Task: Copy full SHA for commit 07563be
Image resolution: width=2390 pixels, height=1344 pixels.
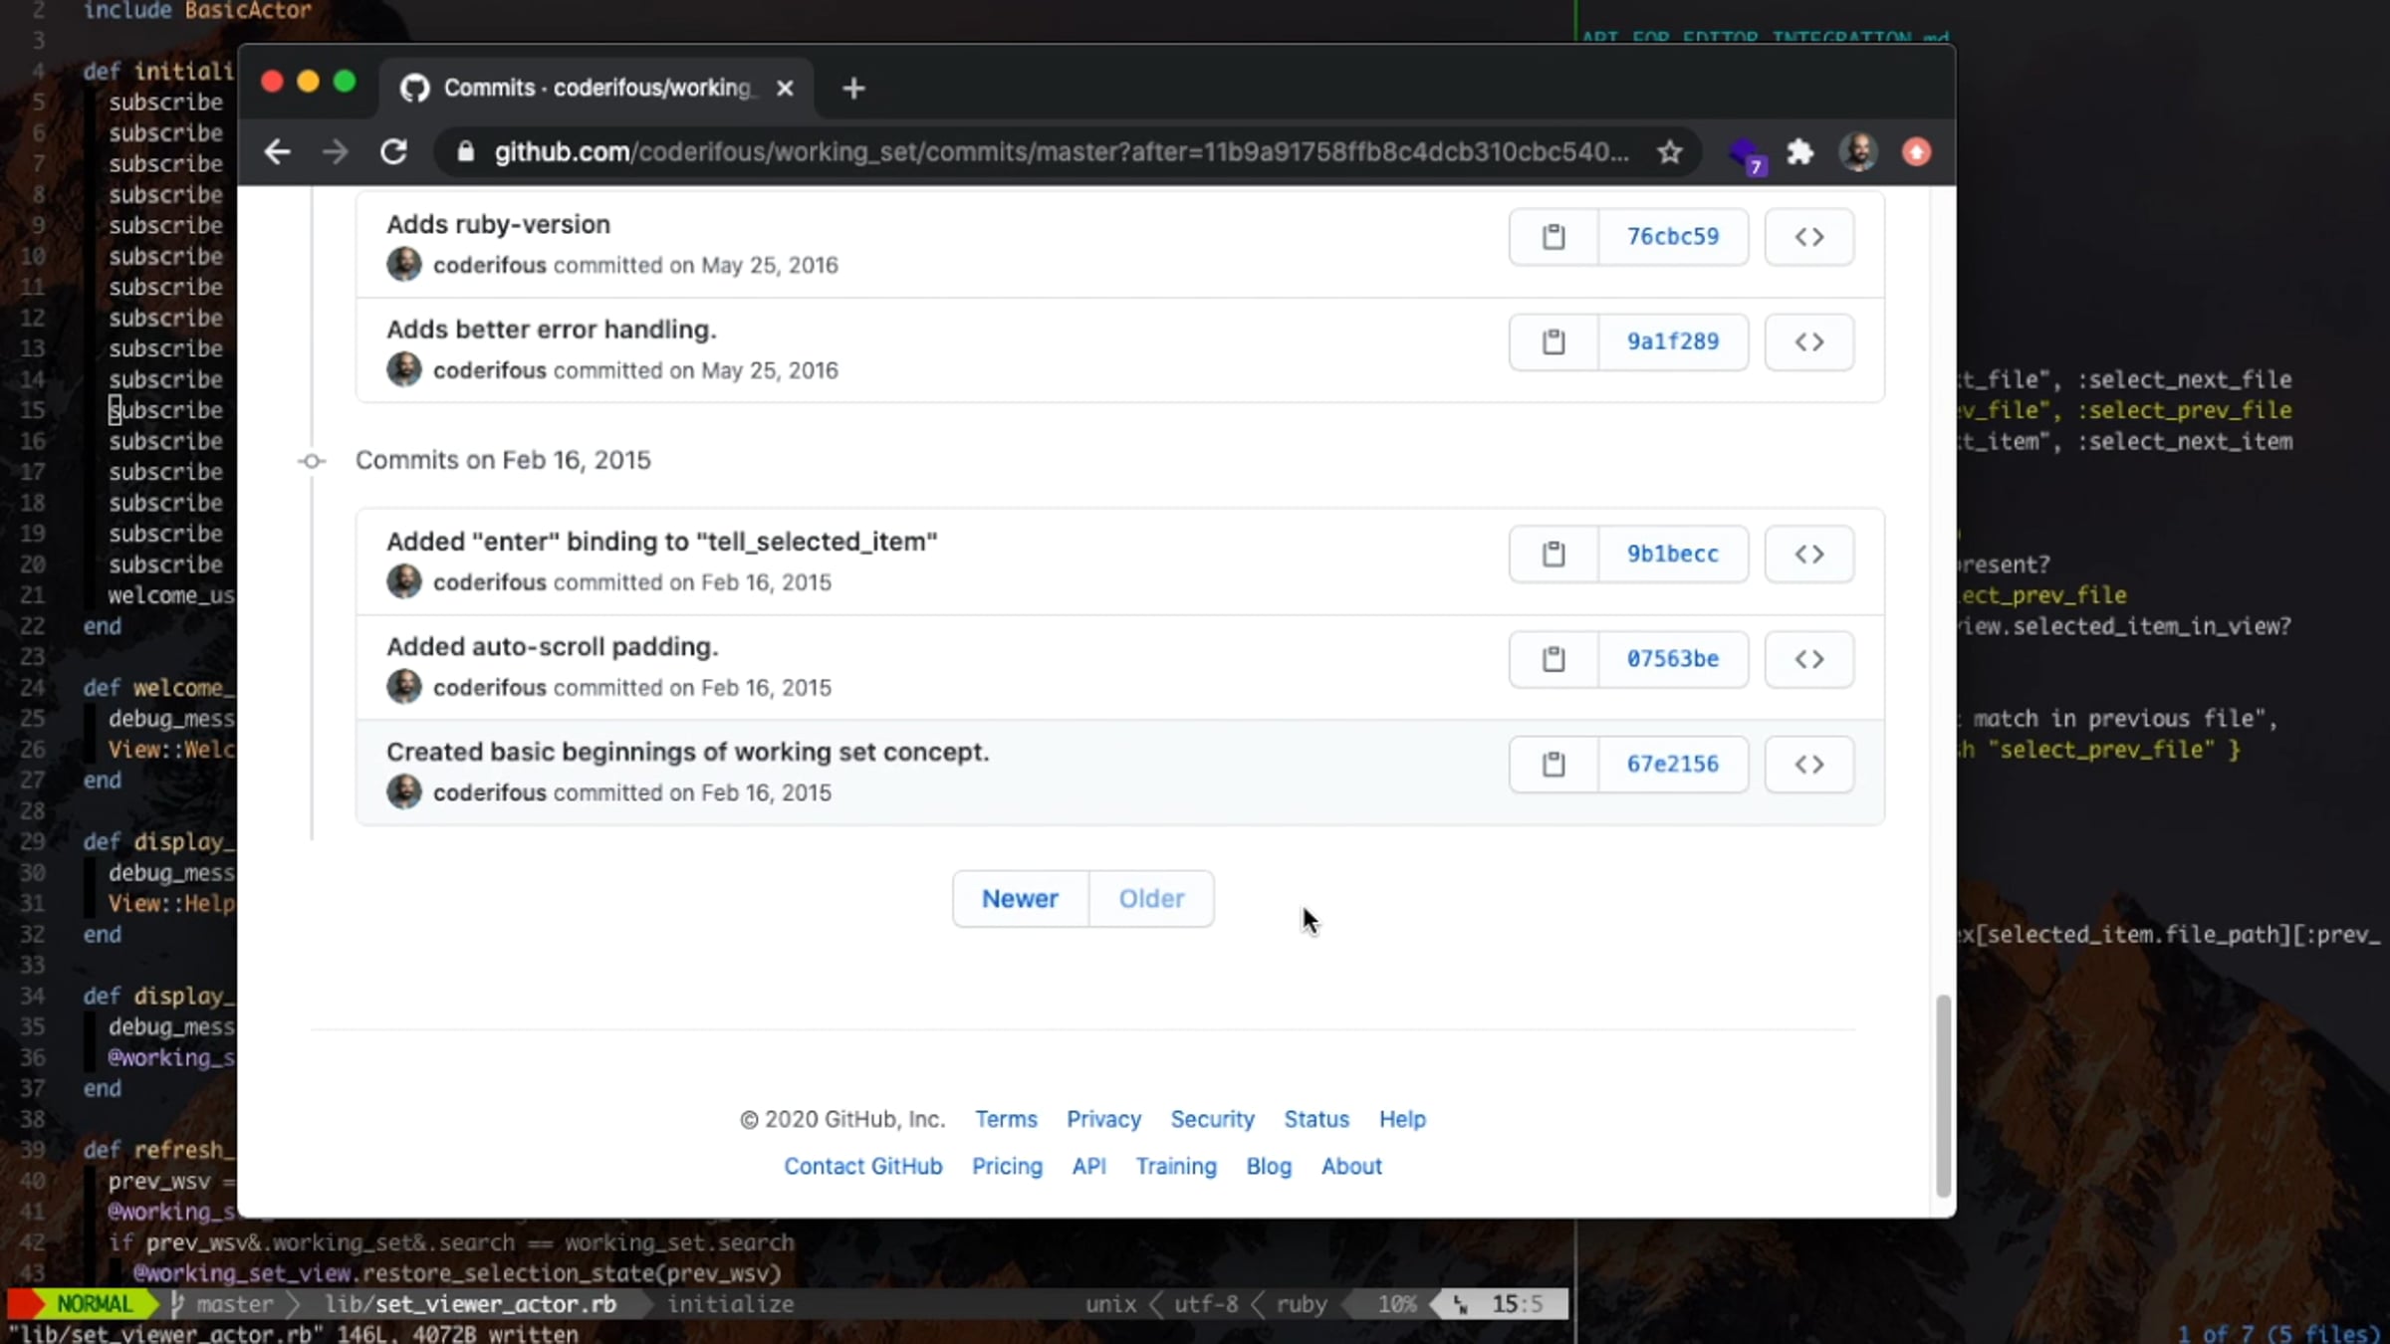Action: (1553, 659)
